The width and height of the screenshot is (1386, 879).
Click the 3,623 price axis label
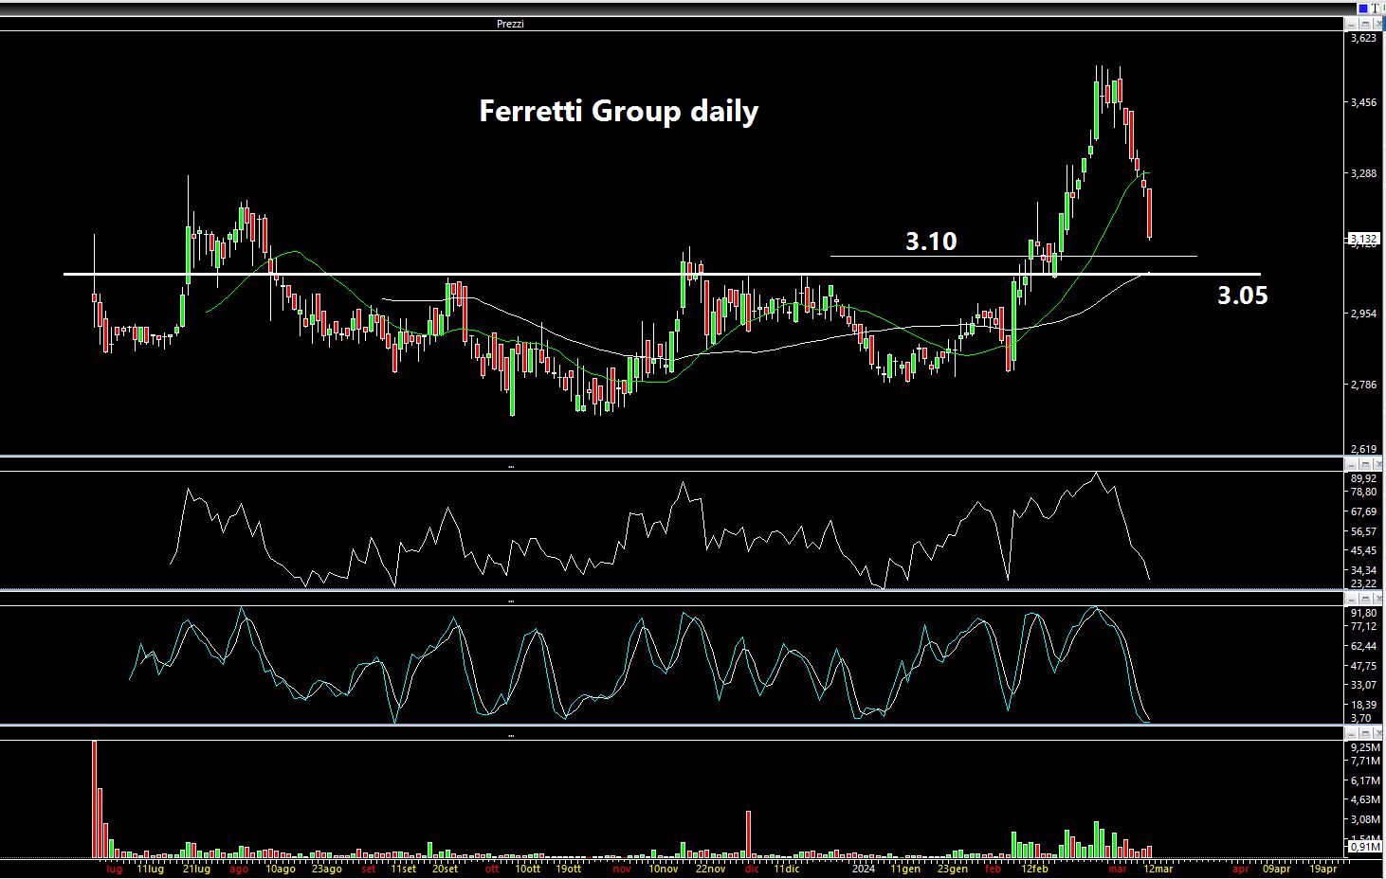[1363, 39]
